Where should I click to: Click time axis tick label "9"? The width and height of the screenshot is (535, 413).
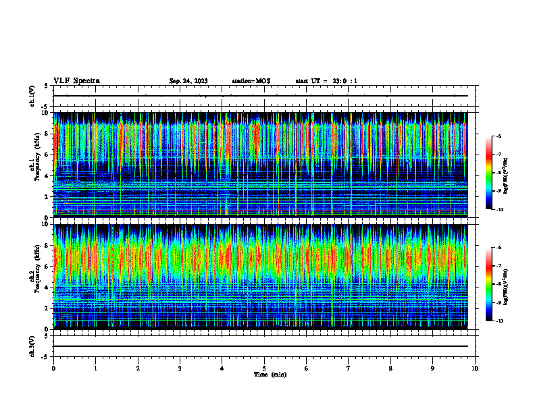(432, 368)
